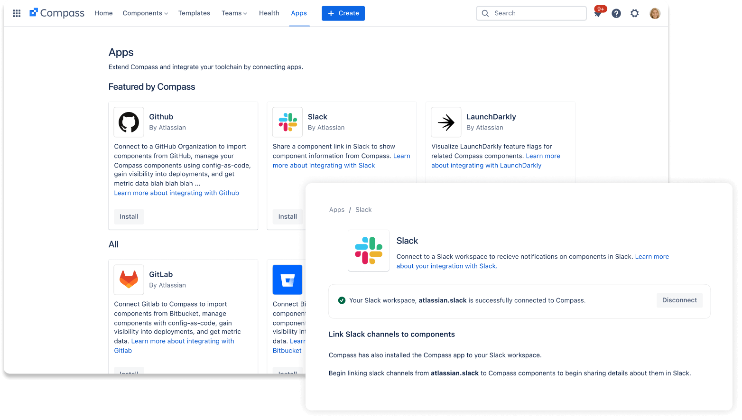Click the Slack title in Featured card
The image size is (742, 420).
point(317,117)
